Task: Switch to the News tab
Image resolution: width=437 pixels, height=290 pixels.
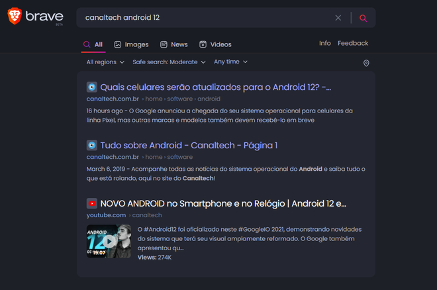Action: click(x=174, y=44)
